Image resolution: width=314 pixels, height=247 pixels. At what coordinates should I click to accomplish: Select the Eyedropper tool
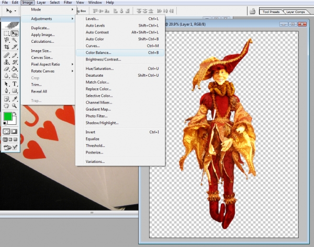coord(15,99)
